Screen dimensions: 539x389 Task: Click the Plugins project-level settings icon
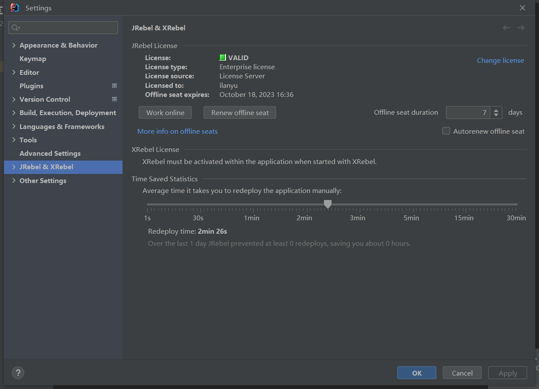coord(115,86)
